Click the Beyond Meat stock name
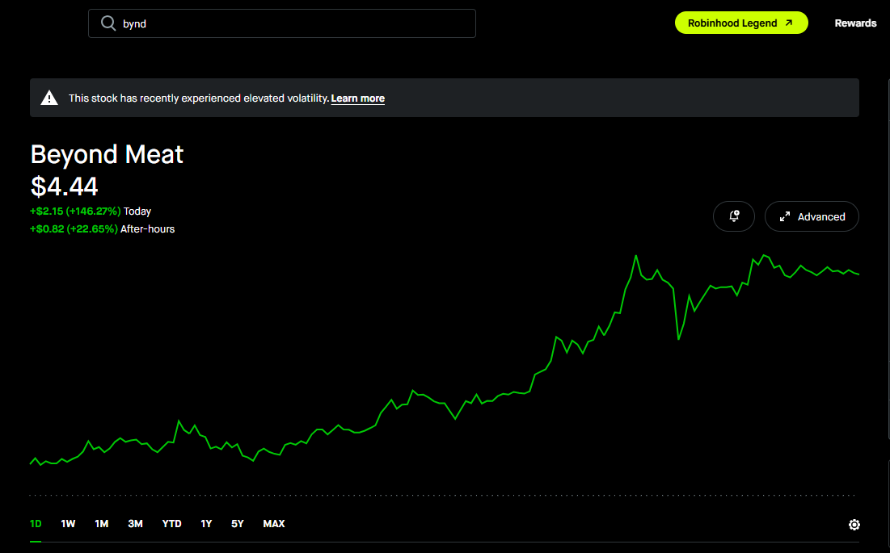This screenshot has height=553, width=890. 107,154
